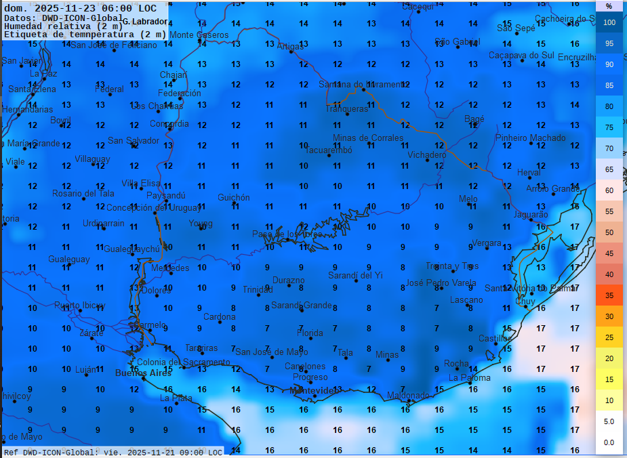Select the yellow 20 legend swatch
Viewport: 627px width, 458px height.
tap(609, 358)
